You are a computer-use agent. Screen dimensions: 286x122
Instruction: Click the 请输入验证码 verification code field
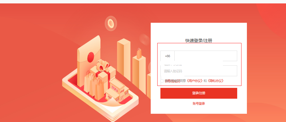(199, 71)
